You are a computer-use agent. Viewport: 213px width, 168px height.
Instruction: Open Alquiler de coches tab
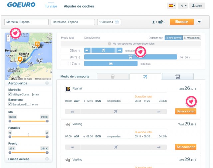(x=79, y=6)
